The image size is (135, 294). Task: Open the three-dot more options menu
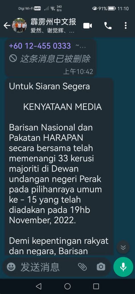coord(126,25)
